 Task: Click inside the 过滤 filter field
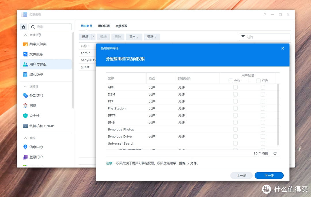265,37
